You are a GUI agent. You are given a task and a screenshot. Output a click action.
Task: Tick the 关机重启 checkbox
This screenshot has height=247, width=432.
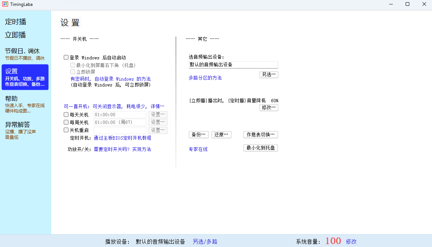click(x=66, y=130)
